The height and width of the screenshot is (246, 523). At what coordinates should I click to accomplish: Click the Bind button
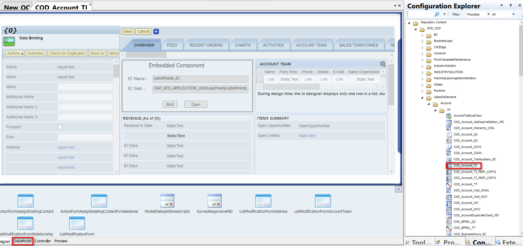pos(170,104)
